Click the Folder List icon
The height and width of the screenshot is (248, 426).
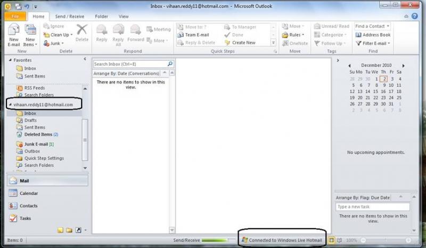(69, 230)
